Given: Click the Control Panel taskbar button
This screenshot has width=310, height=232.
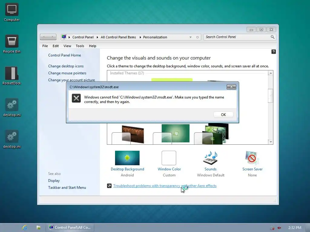Looking at the screenshot, I should 70,227.
